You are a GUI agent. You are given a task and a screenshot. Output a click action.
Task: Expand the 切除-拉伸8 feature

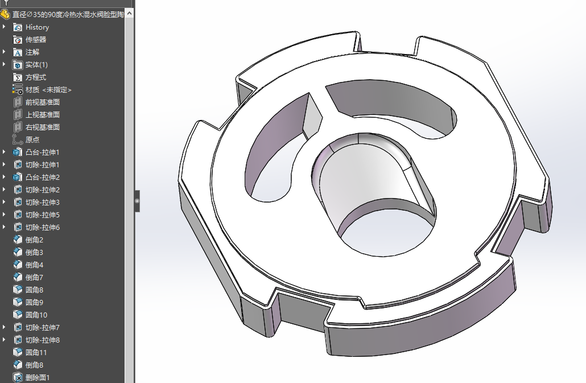point(4,340)
